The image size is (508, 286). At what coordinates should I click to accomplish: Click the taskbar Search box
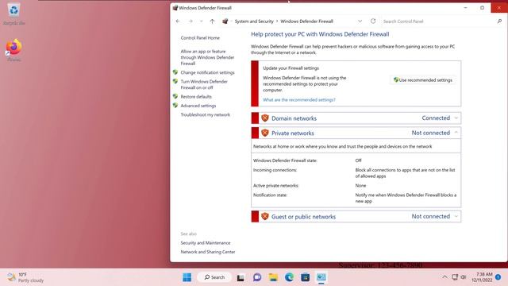(x=214, y=277)
